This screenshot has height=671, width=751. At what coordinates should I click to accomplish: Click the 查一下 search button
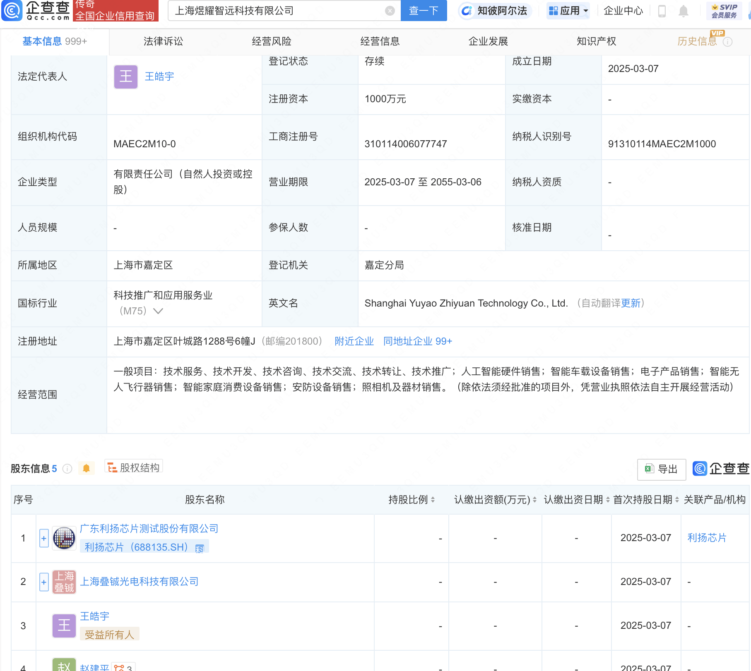(x=423, y=11)
